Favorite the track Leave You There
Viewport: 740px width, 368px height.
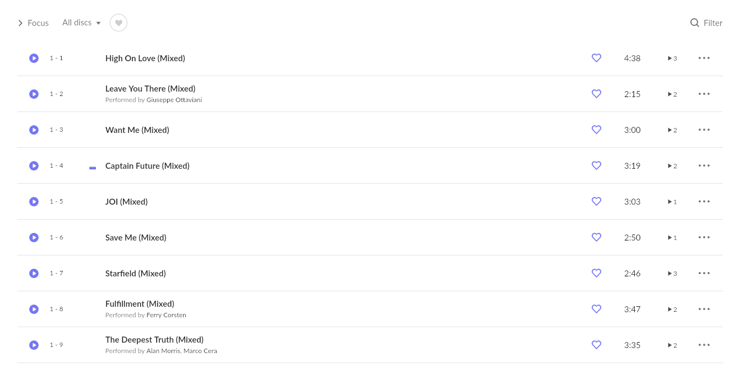596,94
